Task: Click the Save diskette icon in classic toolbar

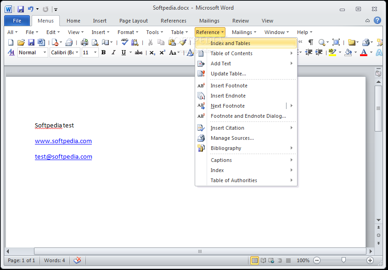Action: click(x=31, y=42)
